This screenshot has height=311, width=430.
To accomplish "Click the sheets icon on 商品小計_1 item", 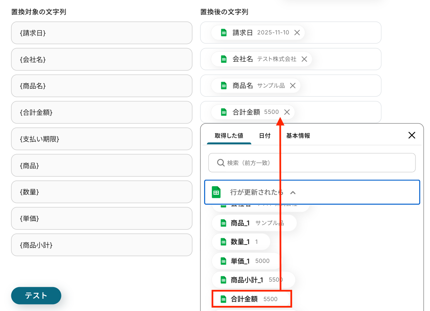I will 224,280.
